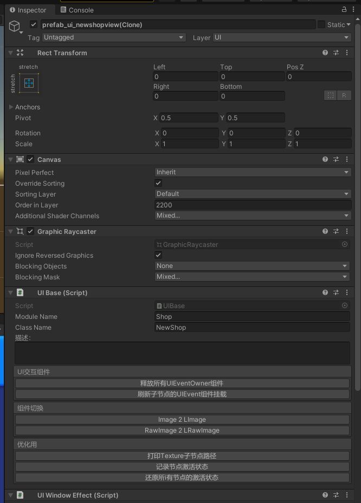
Task: Click 打印Texture子节点路径 button
Action: click(182, 456)
